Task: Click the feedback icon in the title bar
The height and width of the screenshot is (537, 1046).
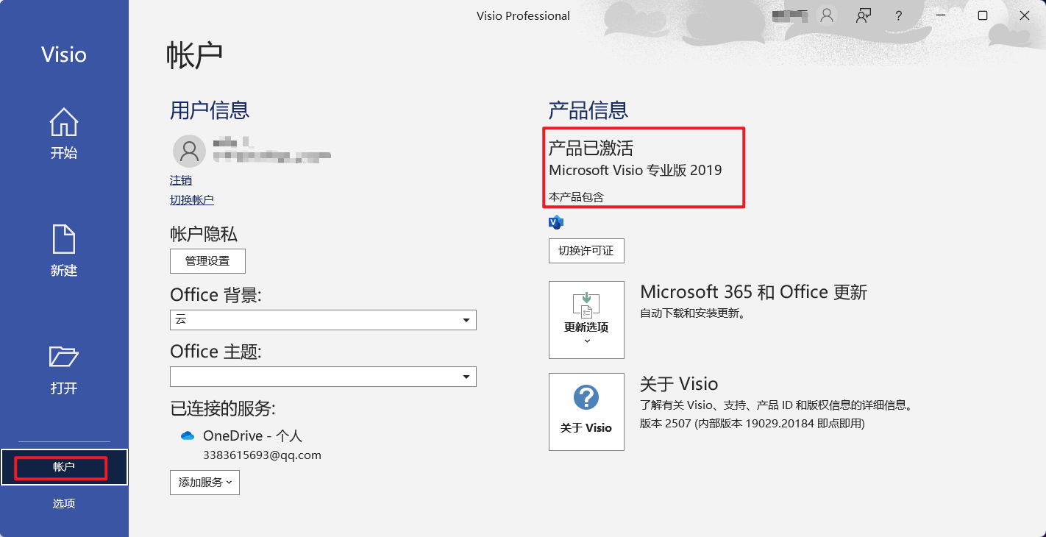Action: coord(864,15)
